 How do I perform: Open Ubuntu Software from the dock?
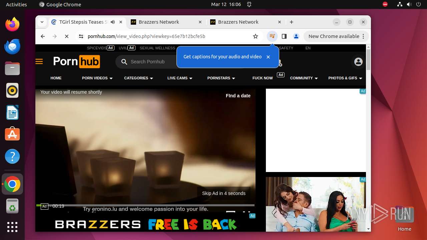[x=12, y=134]
